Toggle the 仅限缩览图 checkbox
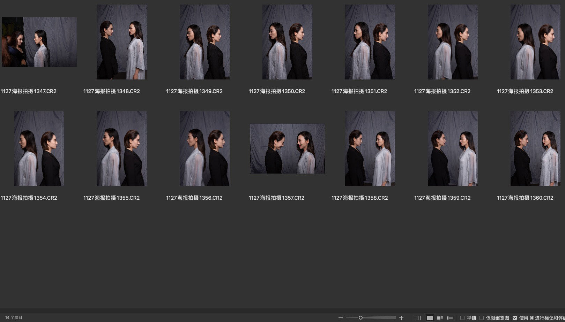This screenshot has height=322, width=565. [482, 318]
